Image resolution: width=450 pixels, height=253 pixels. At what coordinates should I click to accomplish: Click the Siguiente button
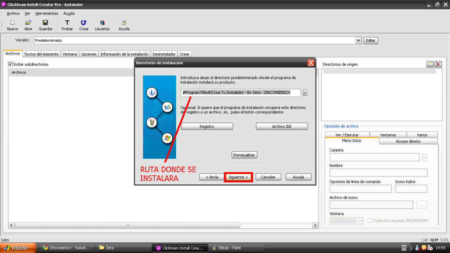coord(238,177)
